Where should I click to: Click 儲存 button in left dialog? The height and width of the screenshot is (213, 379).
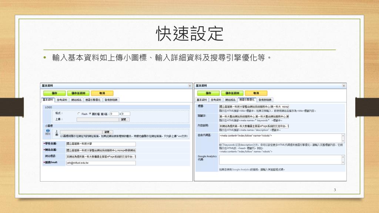(x=54, y=93)
